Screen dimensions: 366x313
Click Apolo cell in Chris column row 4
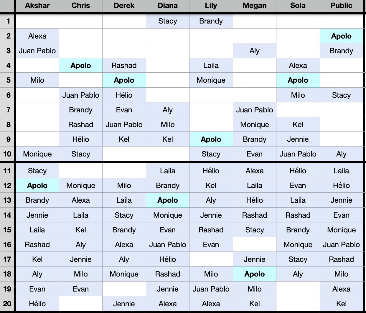pos(81,65)
